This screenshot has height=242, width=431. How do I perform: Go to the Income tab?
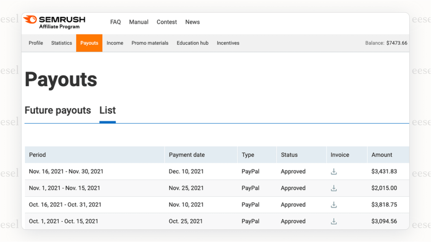(115, 43)
